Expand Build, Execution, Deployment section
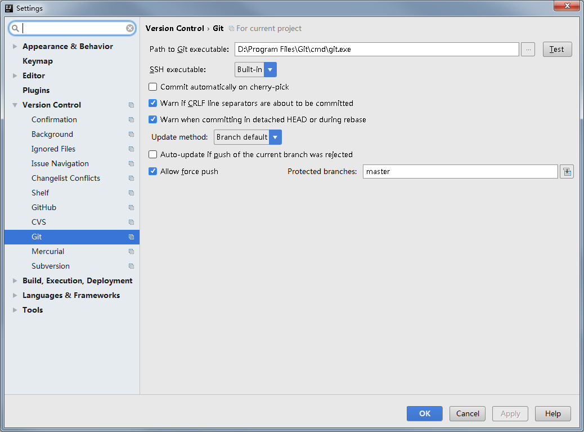Viewport: 584px width, 432px height. tap(15, 280)
